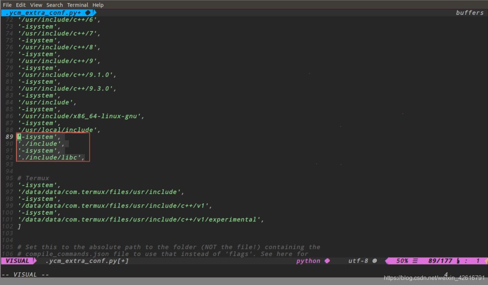
Task: Place cursor on '/usr/local/include' line
Action: tap(60, 130)
